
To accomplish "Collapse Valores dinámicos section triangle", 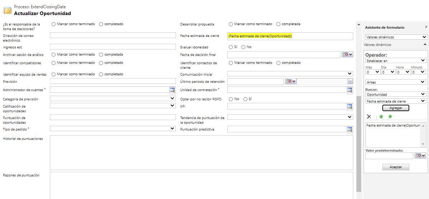I will tap(425, 44).
